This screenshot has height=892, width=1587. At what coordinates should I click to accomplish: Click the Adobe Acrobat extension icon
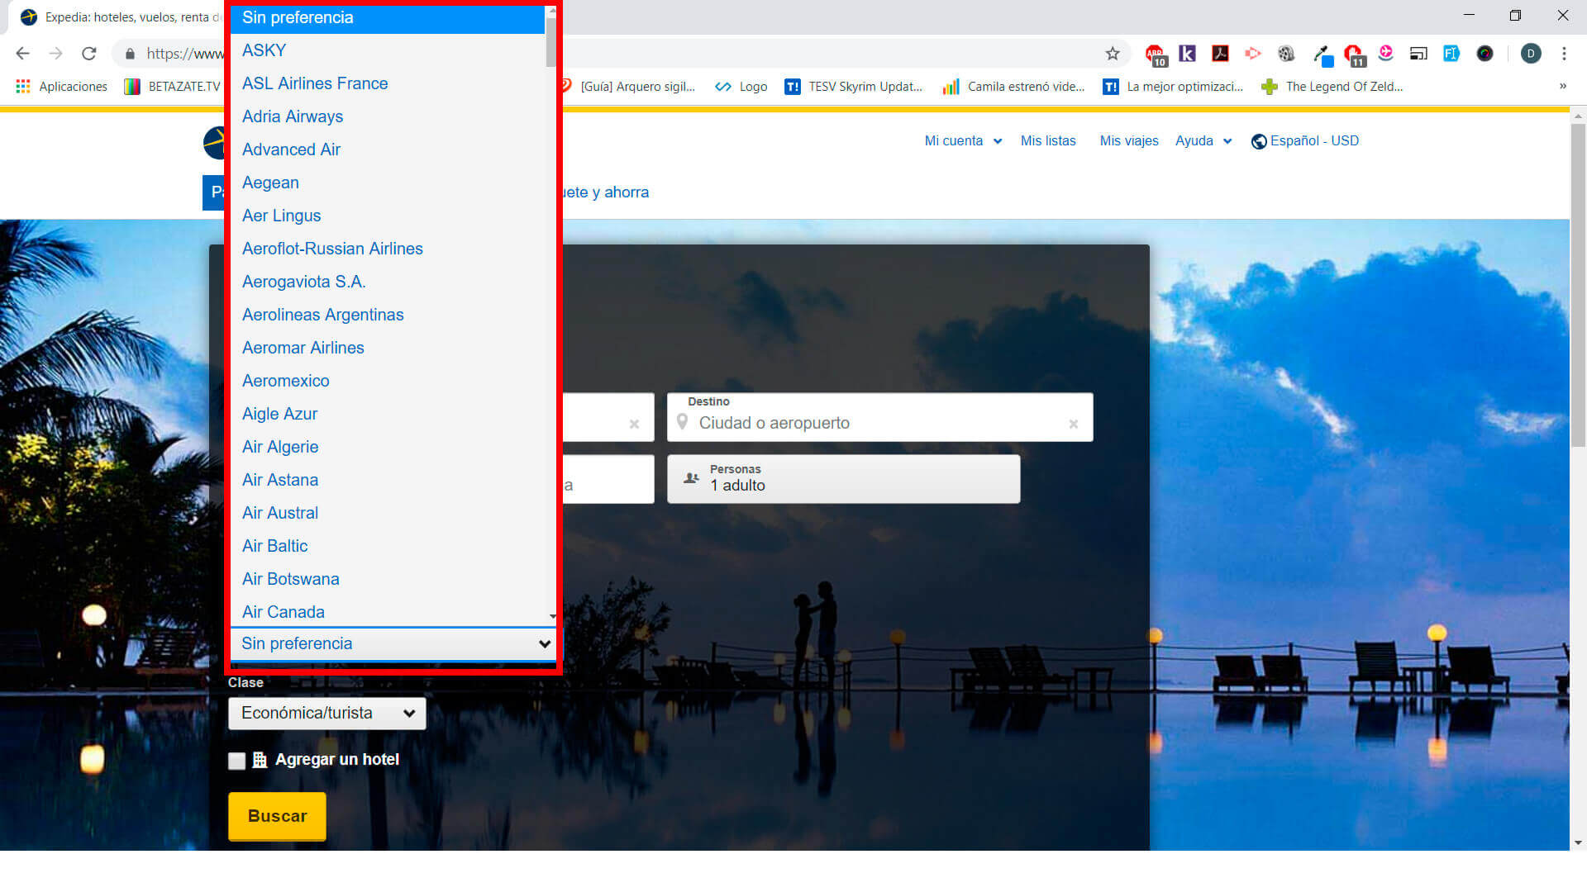pos(1220,54)
